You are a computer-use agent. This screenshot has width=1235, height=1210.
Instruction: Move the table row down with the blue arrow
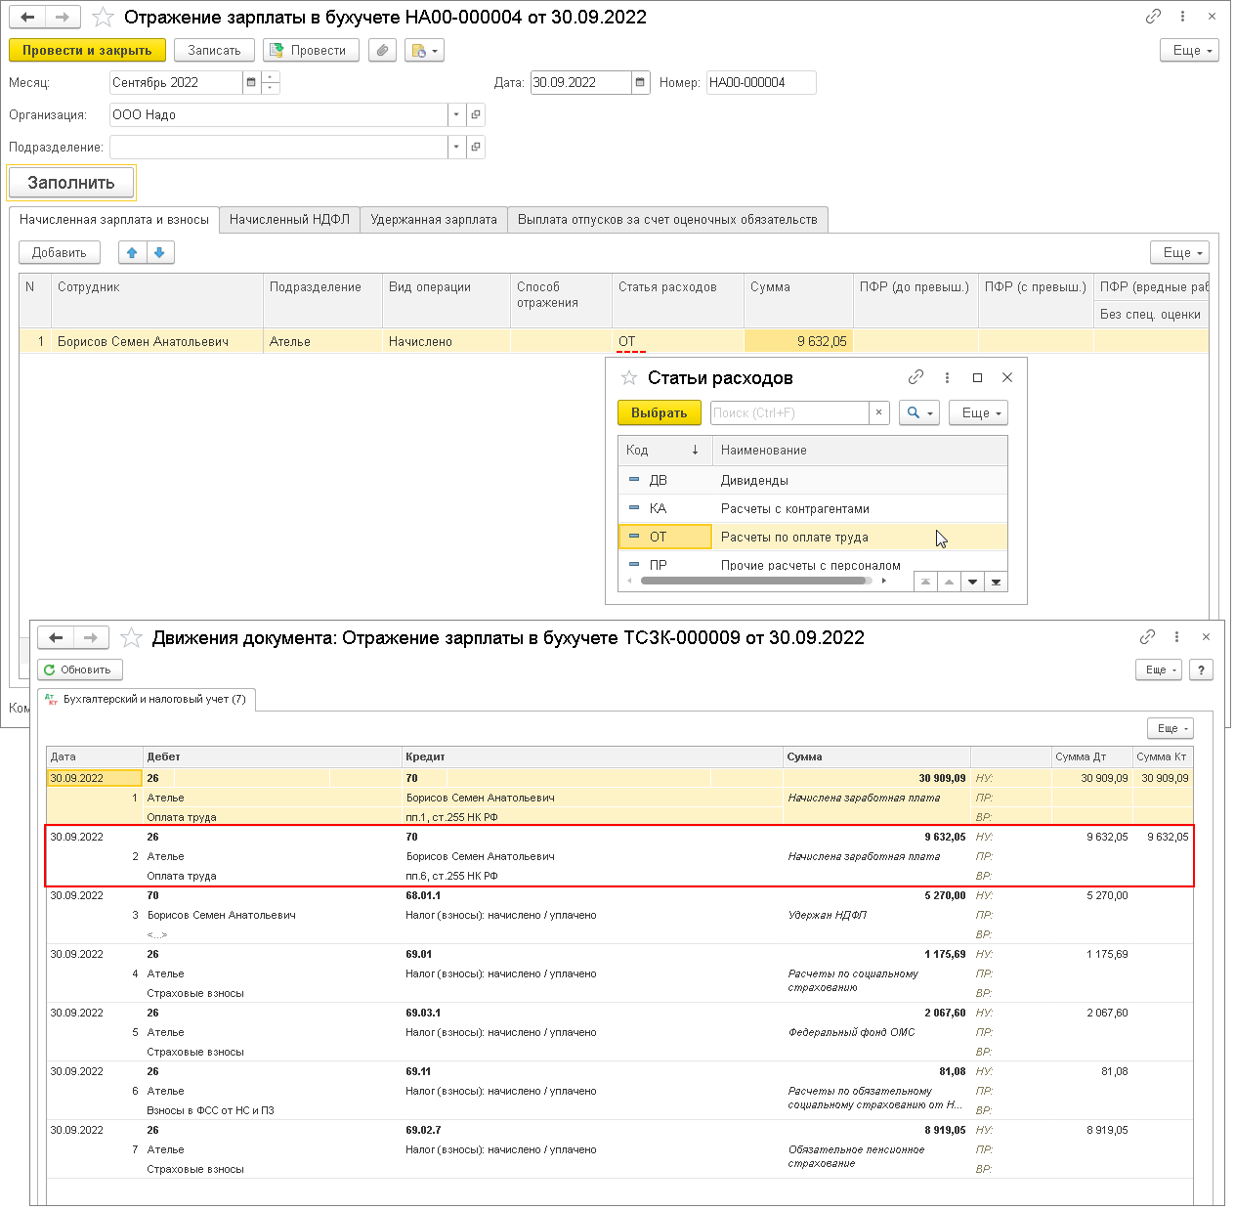(x=160, y=252)
